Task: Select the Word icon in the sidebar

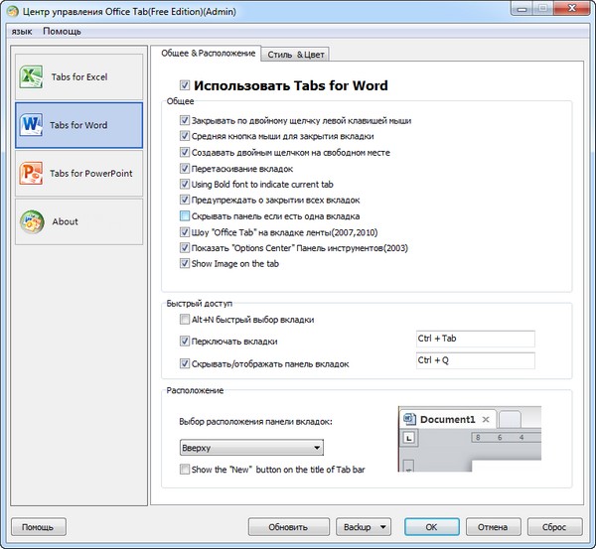Action: (x=31, y=125)
